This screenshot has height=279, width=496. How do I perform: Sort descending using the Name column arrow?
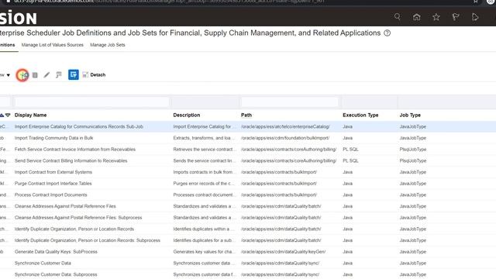point(8,115)
